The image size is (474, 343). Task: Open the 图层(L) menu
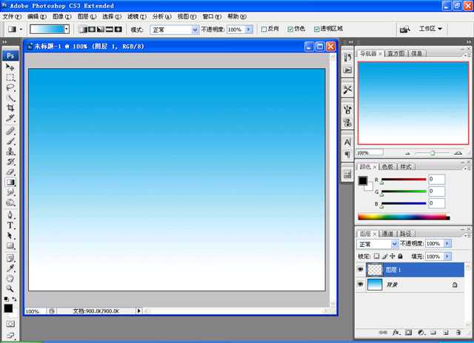pos(87,16)
